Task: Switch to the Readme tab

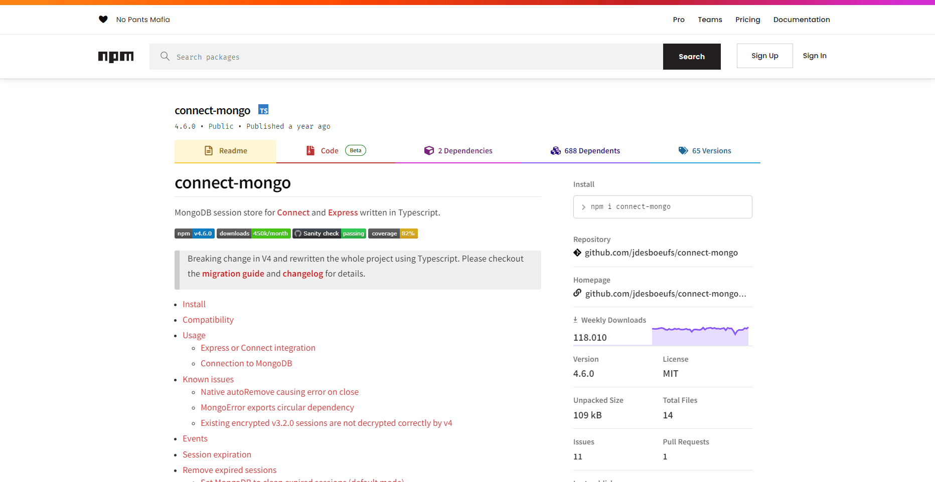Action: point(225,151)
